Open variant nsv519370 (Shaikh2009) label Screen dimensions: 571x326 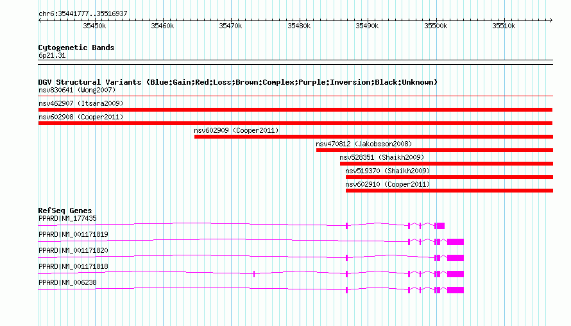(x=388, y=171)
